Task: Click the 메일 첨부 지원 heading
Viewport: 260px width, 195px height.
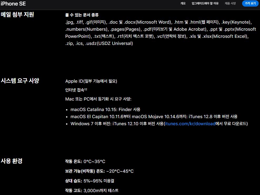Action: tap(17, 14)
